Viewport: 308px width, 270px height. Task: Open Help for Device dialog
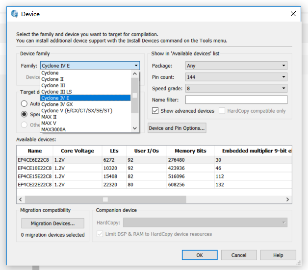pyautogui.click(x=278, y=255)
